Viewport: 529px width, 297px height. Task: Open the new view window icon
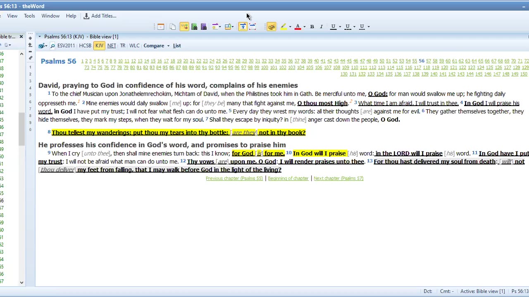pos(215,27)
